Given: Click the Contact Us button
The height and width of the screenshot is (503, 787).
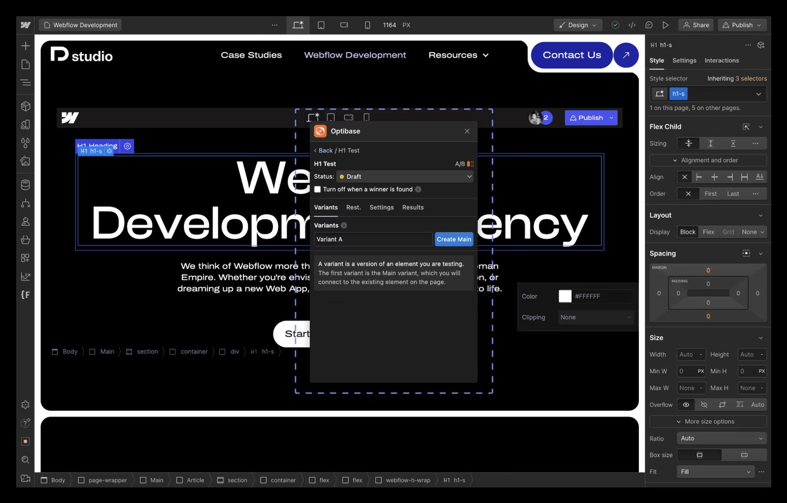Looking at the screenshot, I should pos(572,55).
